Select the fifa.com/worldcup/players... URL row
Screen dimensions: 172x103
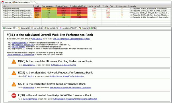click(x=18, y=15)
